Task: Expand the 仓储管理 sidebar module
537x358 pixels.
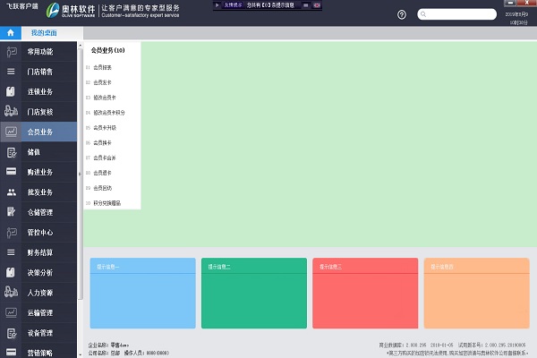Action: [41, 212]
